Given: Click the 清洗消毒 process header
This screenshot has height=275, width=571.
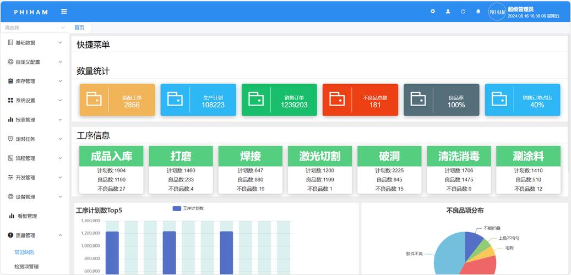Looking at the screenshot, I should click(459, 156).
